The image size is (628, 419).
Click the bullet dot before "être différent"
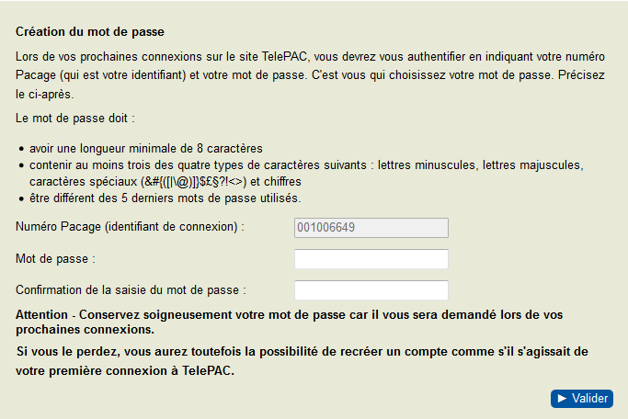click(20, 198)
